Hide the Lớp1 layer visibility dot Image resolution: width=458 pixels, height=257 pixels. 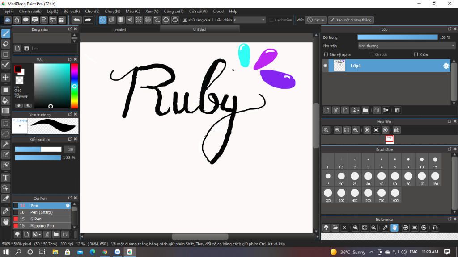pyautogui.click(x=325, y=66)
